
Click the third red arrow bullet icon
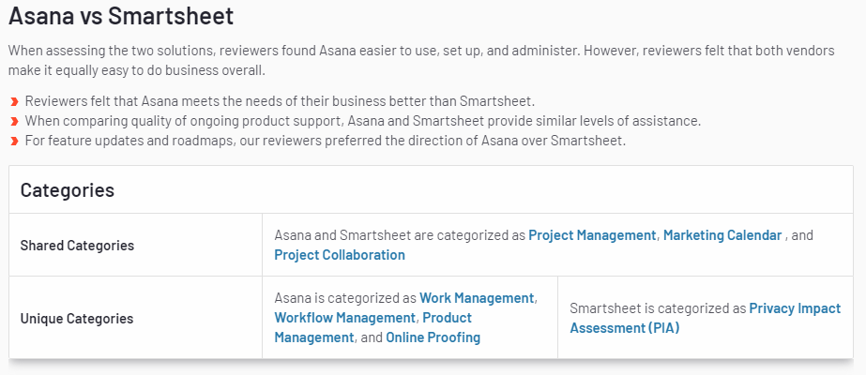(x=14, y=142)
